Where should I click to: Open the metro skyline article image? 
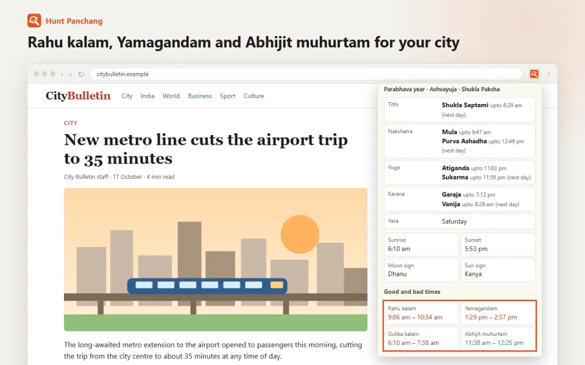pos(216,260)
